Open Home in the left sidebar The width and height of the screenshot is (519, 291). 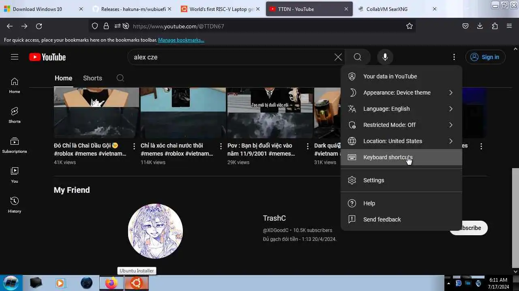click(15, 85)
